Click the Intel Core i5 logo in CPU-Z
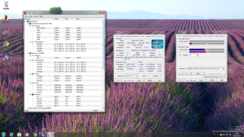 [157, 44]
